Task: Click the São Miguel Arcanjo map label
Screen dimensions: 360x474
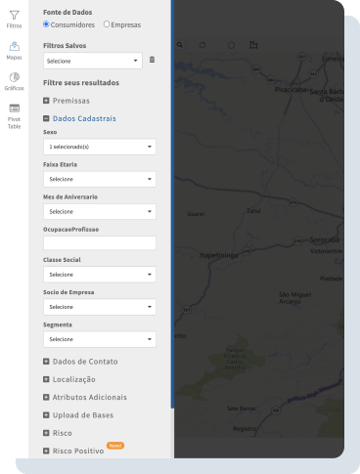Action: coord(295,298)
